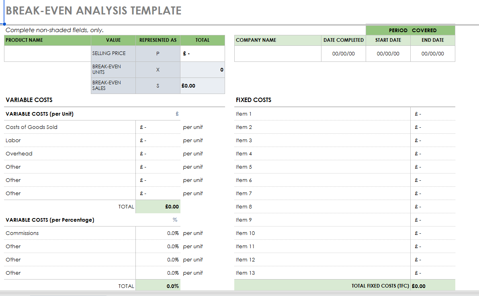Click the Company Name column header
Viewport: 479px width, 296px height.
[278, 40]
